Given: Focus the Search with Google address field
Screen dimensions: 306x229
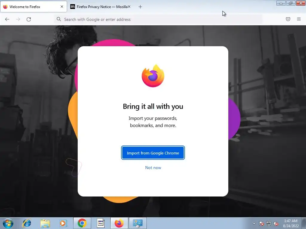Looking at the screenshot, I should [x=158, y=19].
